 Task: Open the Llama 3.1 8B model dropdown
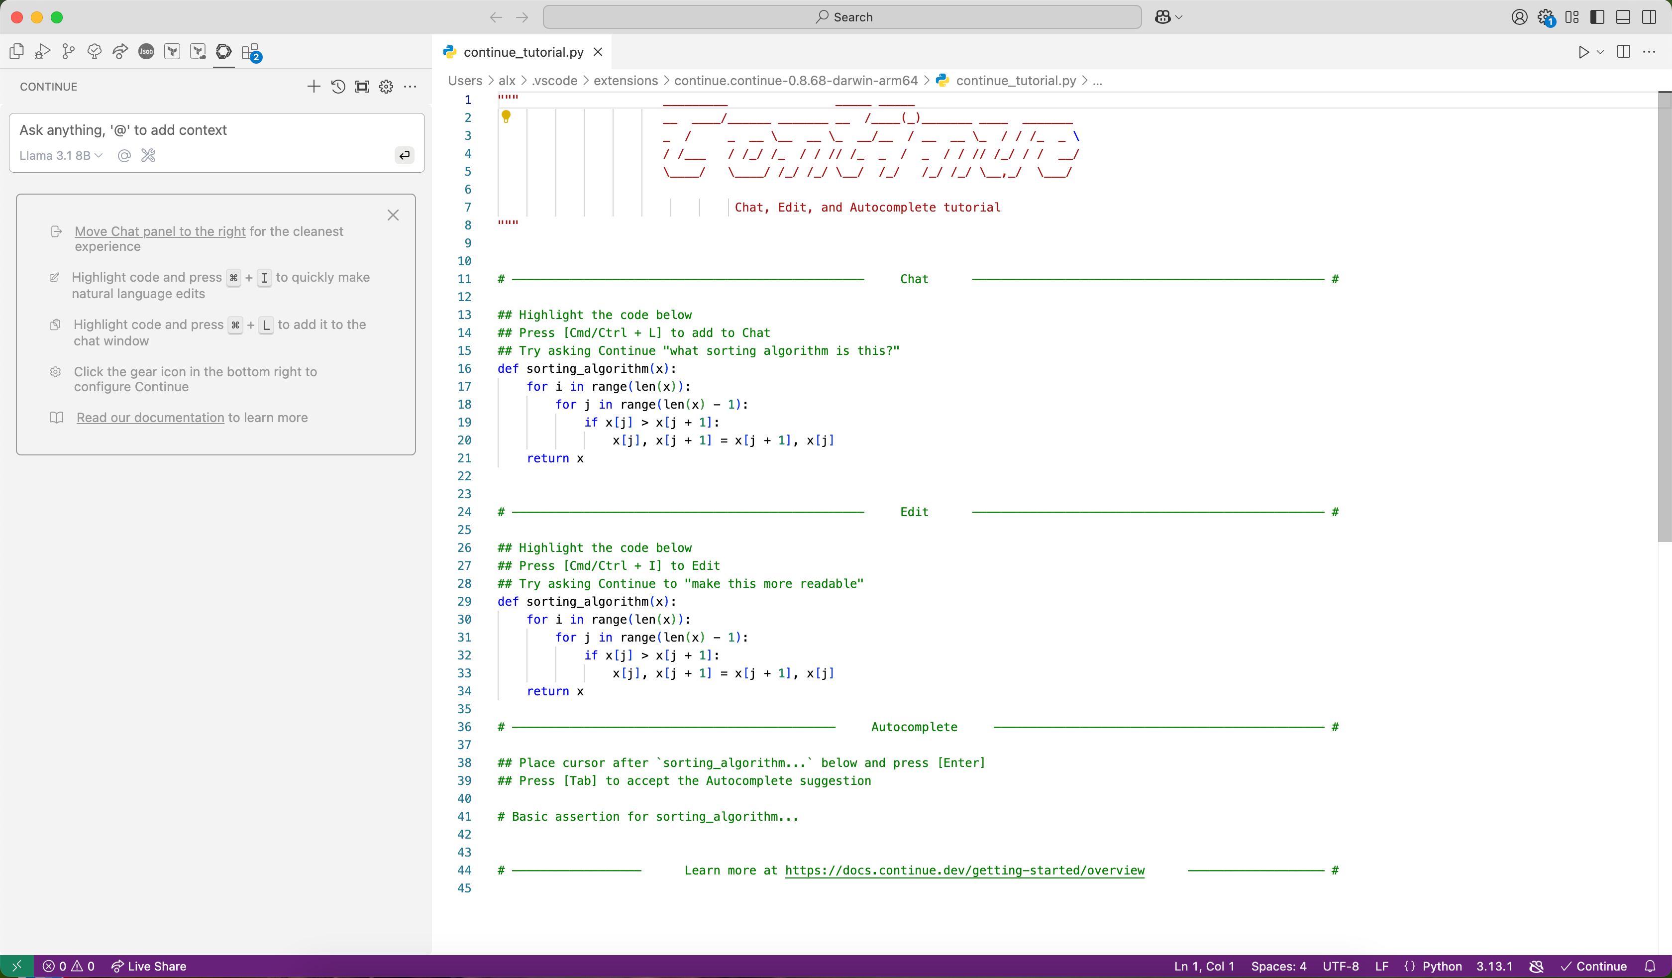[60, 155]
